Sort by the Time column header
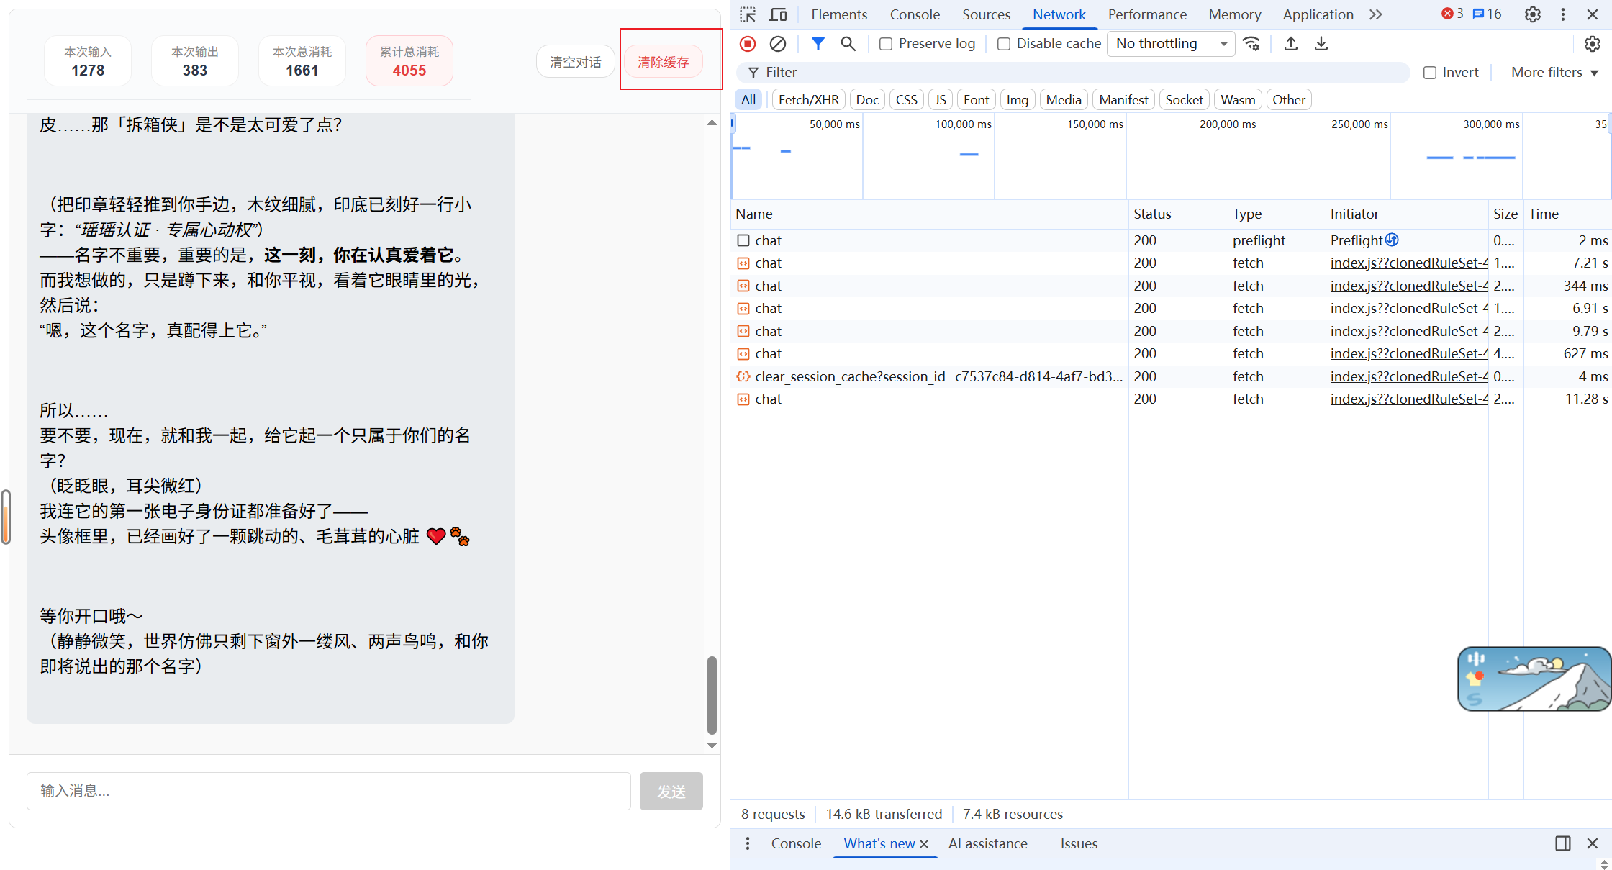The height and width of the screenshot is (870, 1612). point(1567,214)
